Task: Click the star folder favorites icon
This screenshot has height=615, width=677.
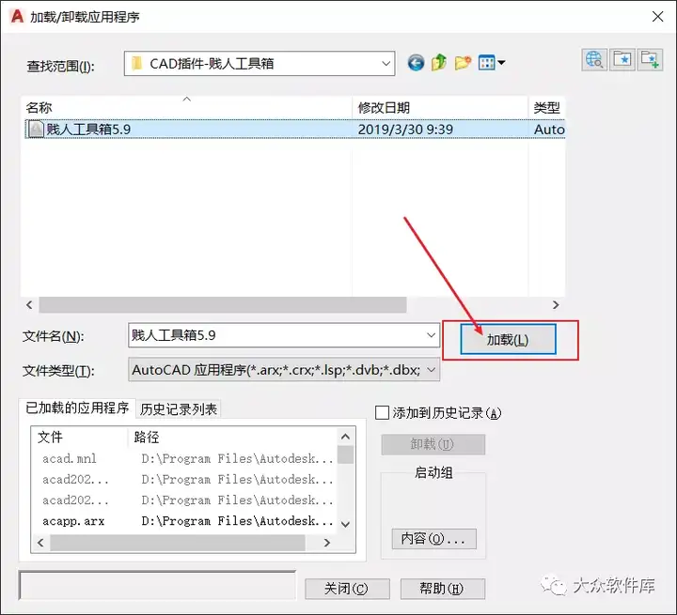Action: (622, 59)
